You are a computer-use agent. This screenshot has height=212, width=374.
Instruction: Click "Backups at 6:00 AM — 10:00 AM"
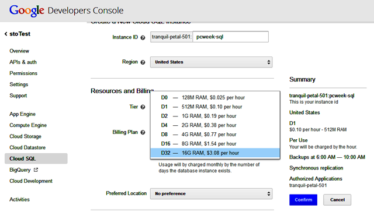click(327, 157)
